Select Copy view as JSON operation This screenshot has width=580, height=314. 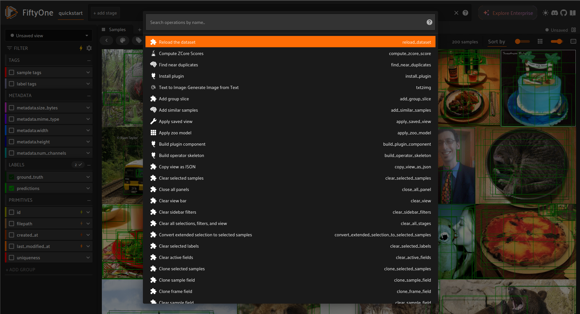coord(290,166)
